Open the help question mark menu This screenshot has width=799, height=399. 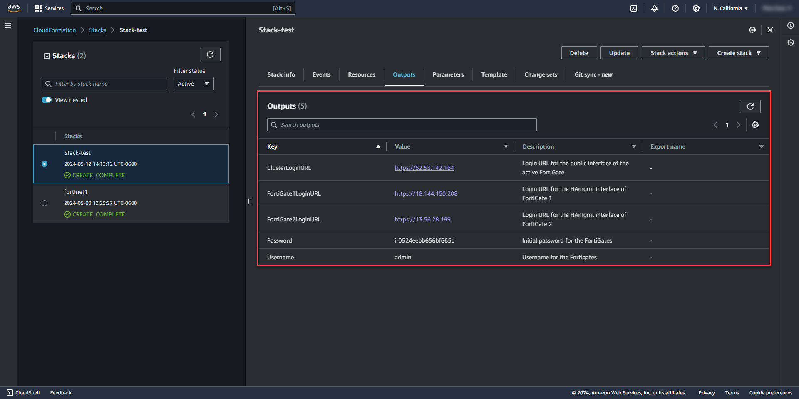[x=675, y=8]
